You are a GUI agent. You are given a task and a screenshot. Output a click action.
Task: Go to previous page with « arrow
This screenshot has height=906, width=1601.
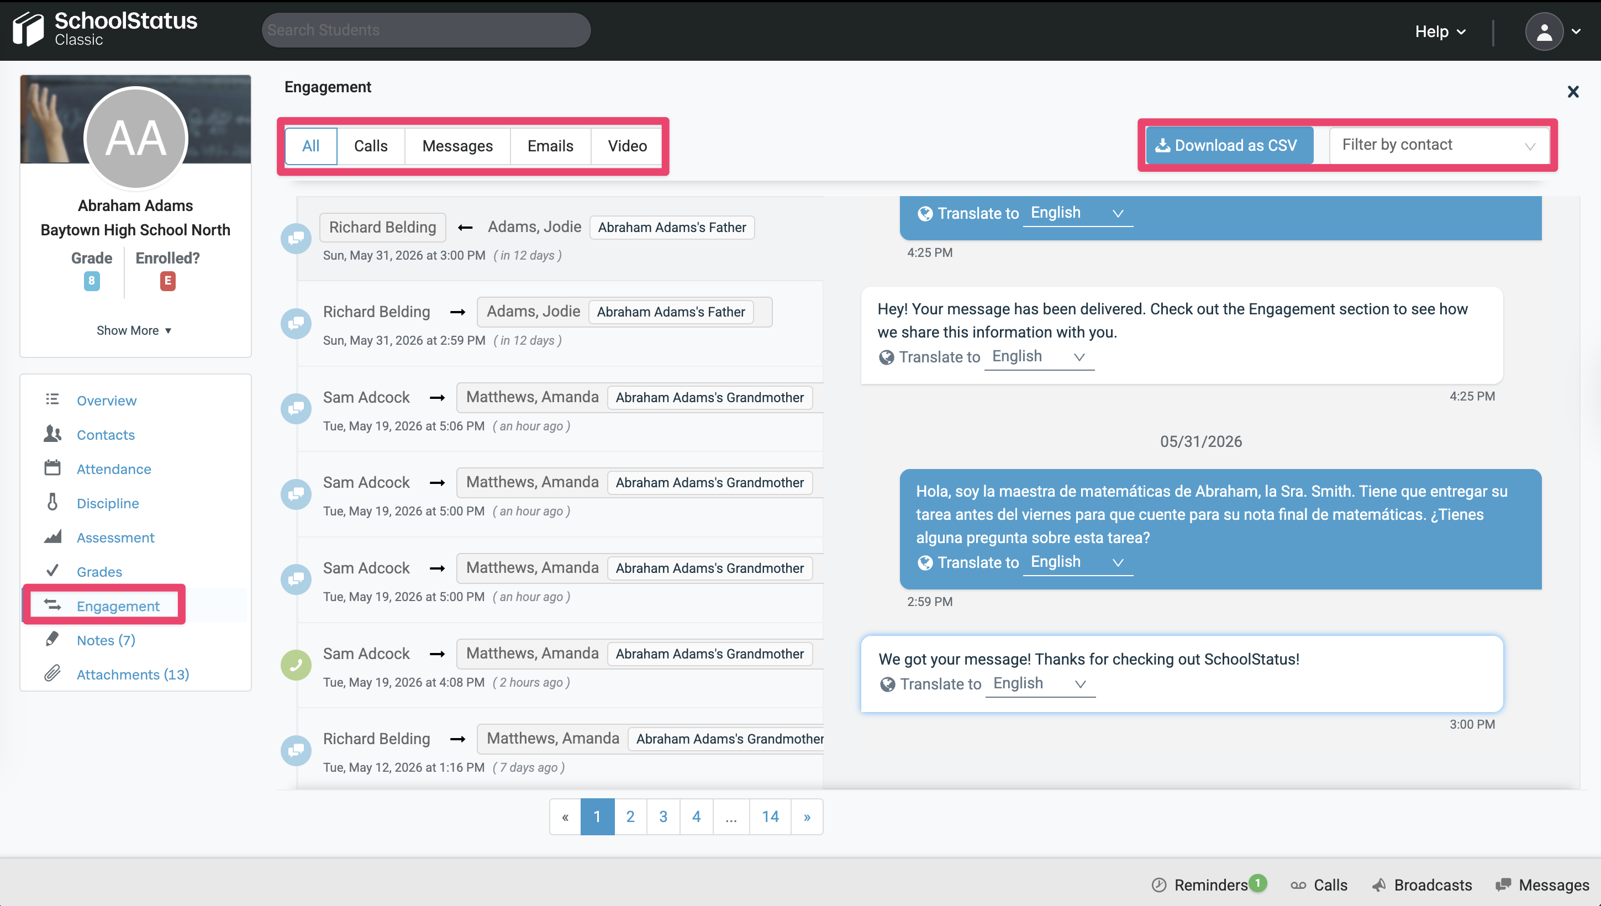coord(565,817)
